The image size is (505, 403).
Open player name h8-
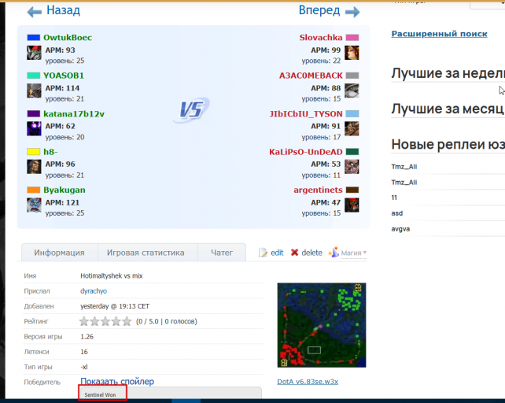pyautogui.click(x=50, y=152)
